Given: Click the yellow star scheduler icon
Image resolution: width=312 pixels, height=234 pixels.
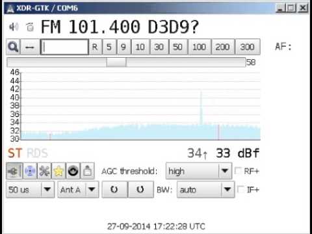Looking at the screenshot, I should pyautogui.click(x=58, y=171).
